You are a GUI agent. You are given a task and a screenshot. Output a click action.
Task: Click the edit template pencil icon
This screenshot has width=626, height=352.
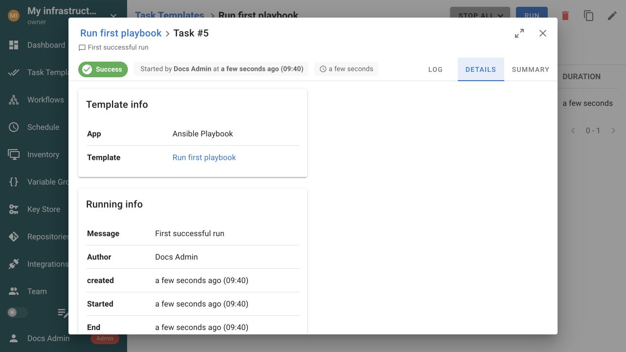click(612, 16)
